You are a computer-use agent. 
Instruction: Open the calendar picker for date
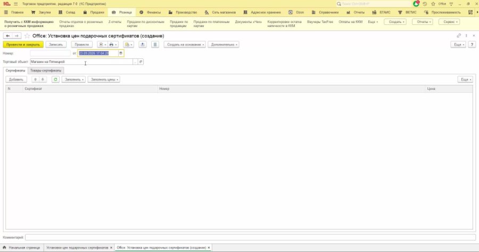[121, 53]
